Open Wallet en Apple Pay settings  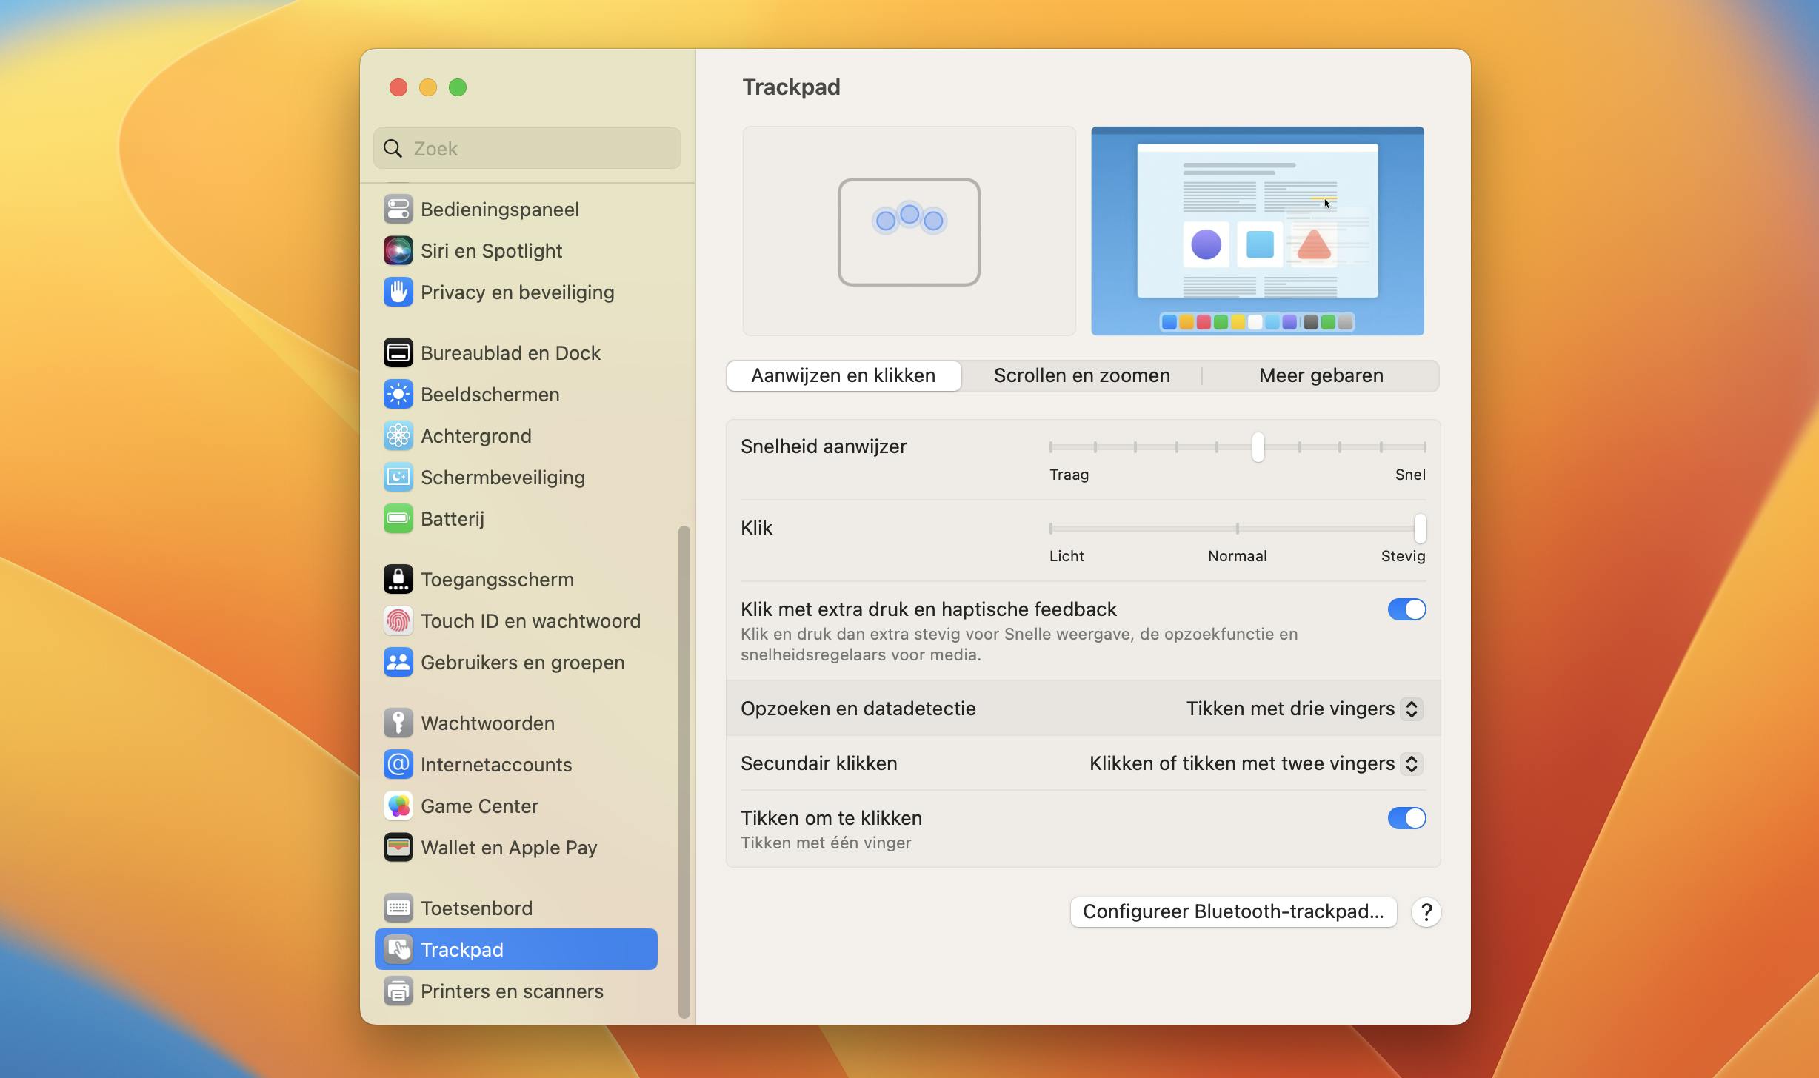(509, 847)
